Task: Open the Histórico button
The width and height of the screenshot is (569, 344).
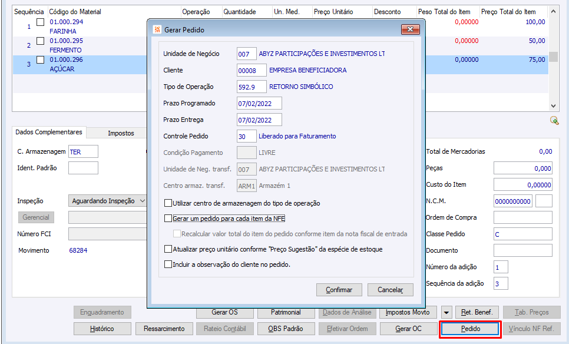Action: coord(102,329)
